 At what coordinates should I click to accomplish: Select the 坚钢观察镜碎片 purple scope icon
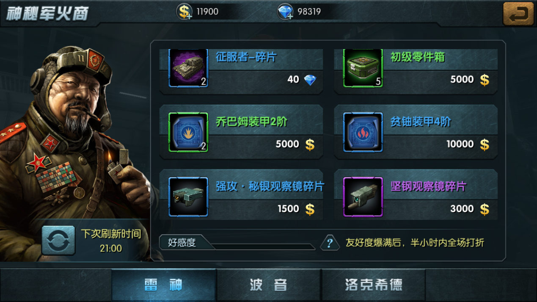pyautogui.click(x=363, y=197)
